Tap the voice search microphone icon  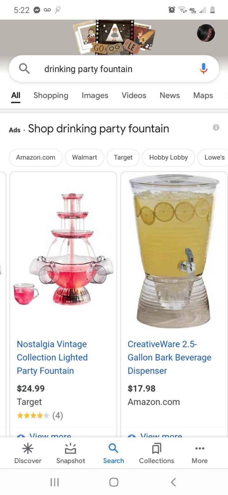pyautogui.click(x=203, y=69)
